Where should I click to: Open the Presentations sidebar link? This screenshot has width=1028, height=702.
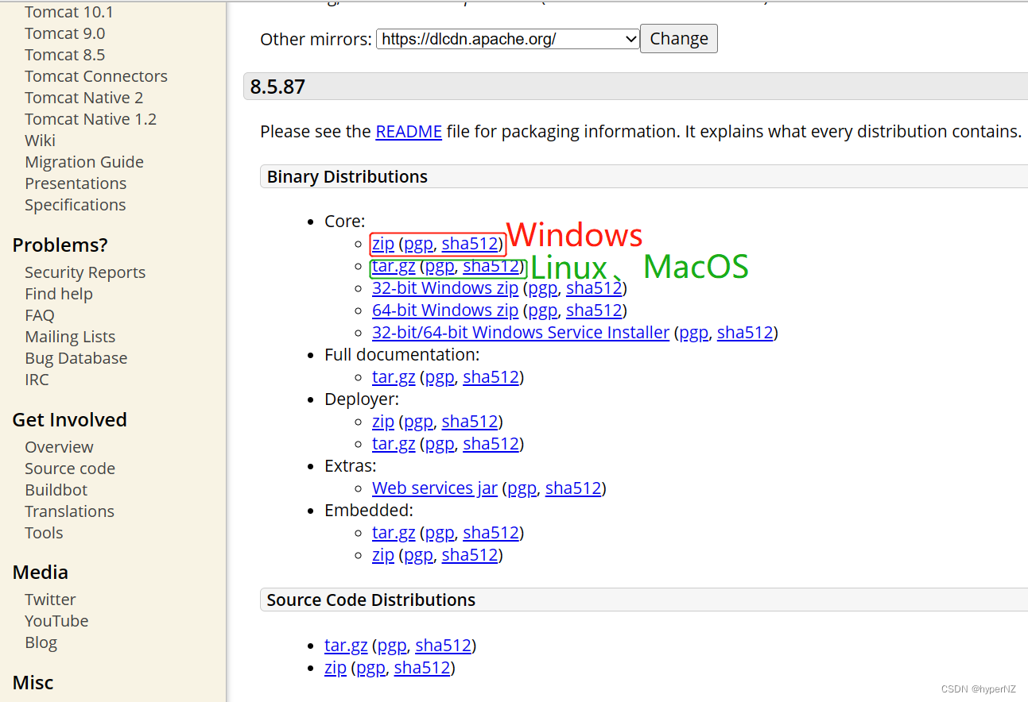coord(76,183)
